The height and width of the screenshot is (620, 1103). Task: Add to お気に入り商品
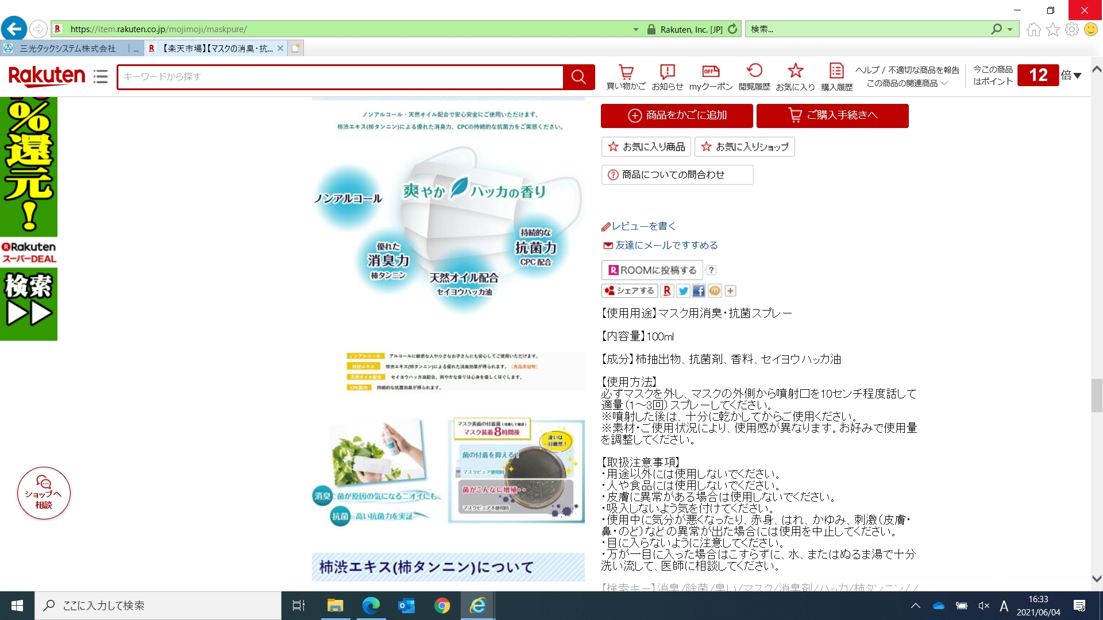pyautogui.click(x=646, y=147)
